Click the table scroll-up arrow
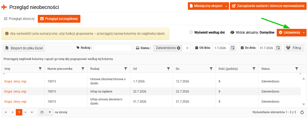 pyautogui.click(x=303, y=78)
